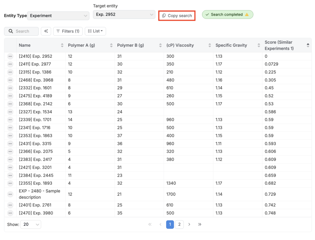Sort by Score (Similar Experiments 1) column
The width and height of the screenshot is (315, 240).
[x=308, y=45]
